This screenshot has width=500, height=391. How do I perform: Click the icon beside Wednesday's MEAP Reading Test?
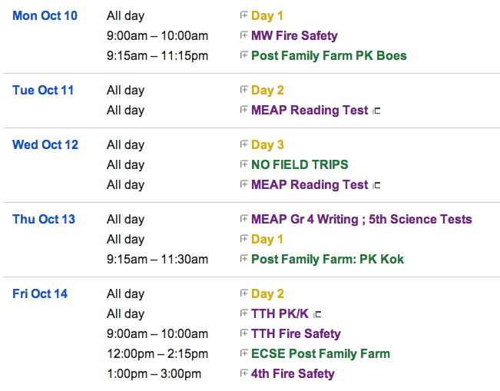point(376,185)
